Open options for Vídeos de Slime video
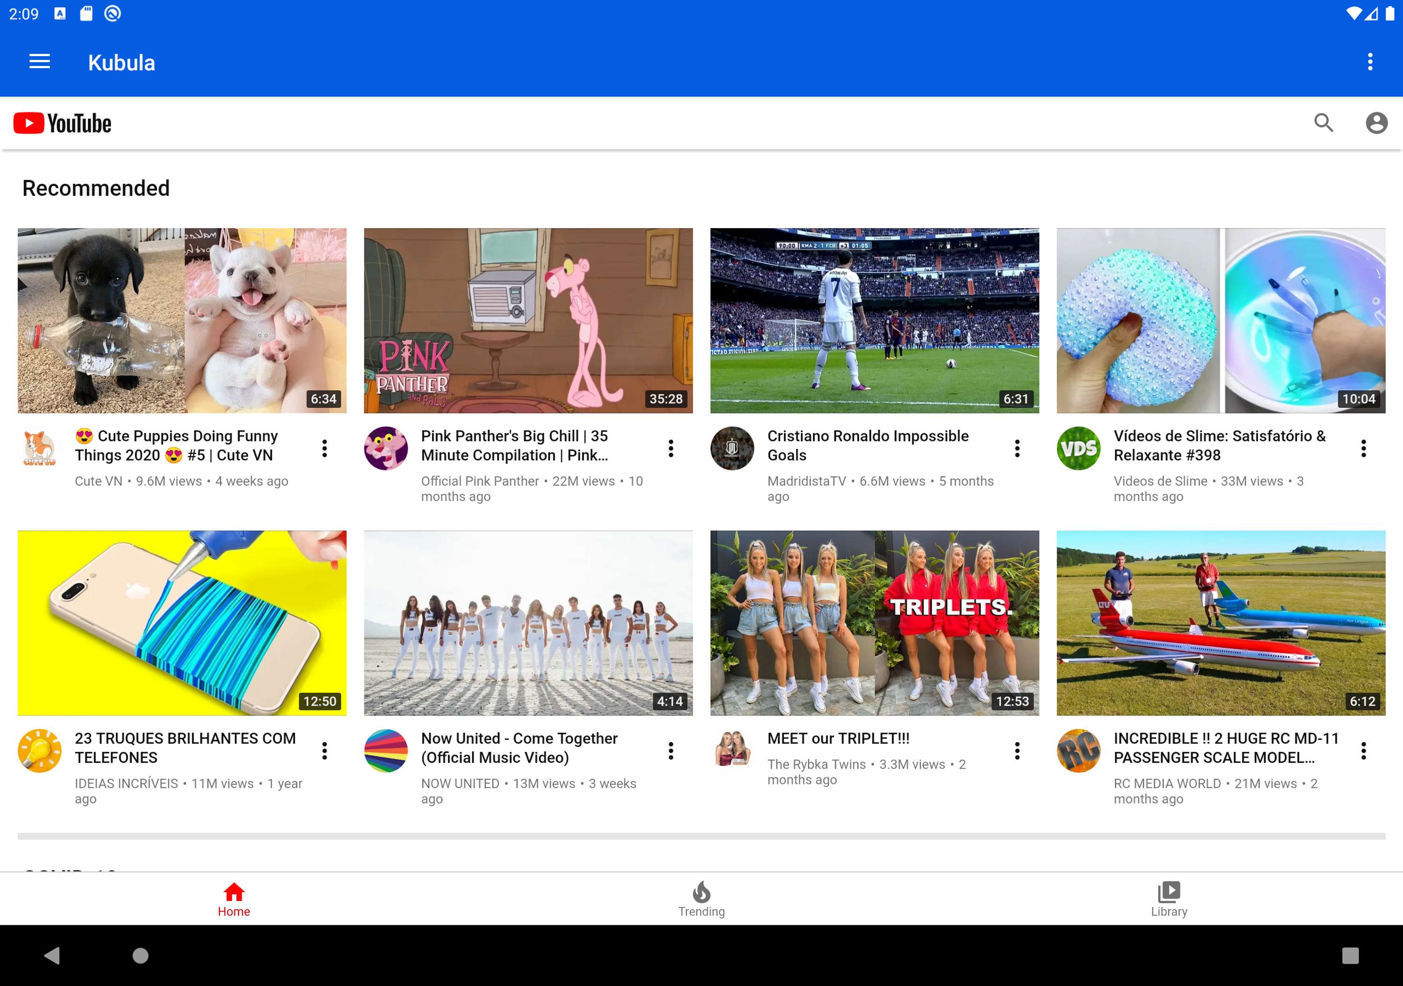The image size is (1403, 986). [1363, 448]
